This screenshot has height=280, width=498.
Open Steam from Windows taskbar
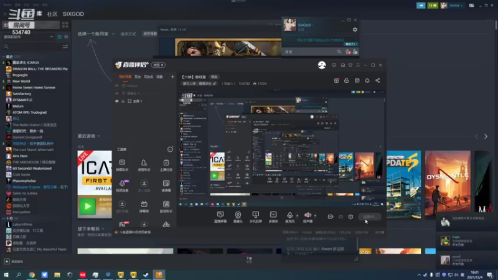pos(146,274)
